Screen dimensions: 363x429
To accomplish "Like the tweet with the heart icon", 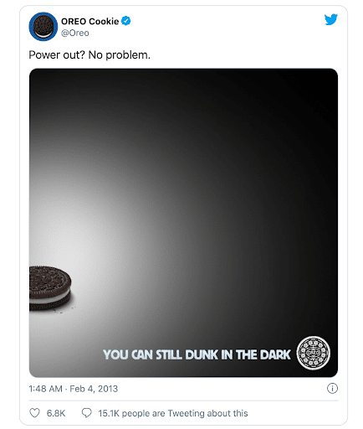I will (x=34, y=413).
